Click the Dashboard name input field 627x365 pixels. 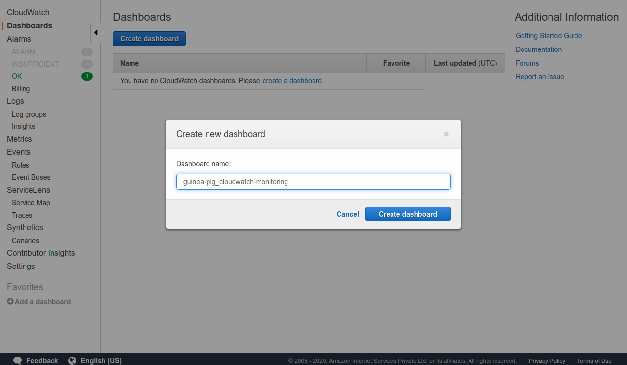pos(313,182)
